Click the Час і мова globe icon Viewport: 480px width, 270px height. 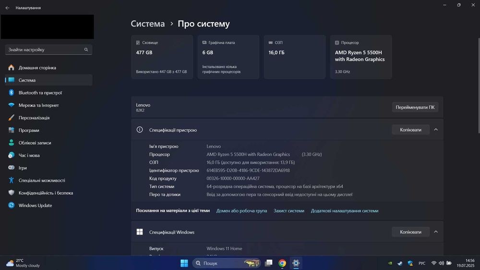click(x=12, y=155)
